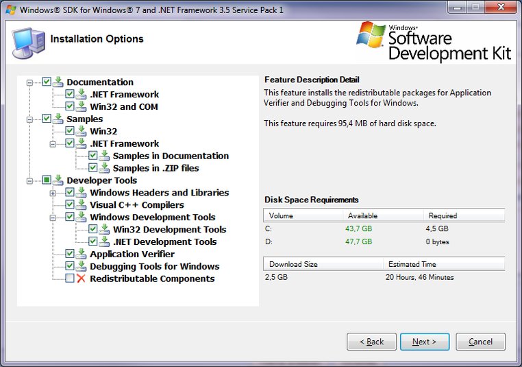The image size is (522, 367).
Task: Click the D: volume row
Action: pos(384,241)
